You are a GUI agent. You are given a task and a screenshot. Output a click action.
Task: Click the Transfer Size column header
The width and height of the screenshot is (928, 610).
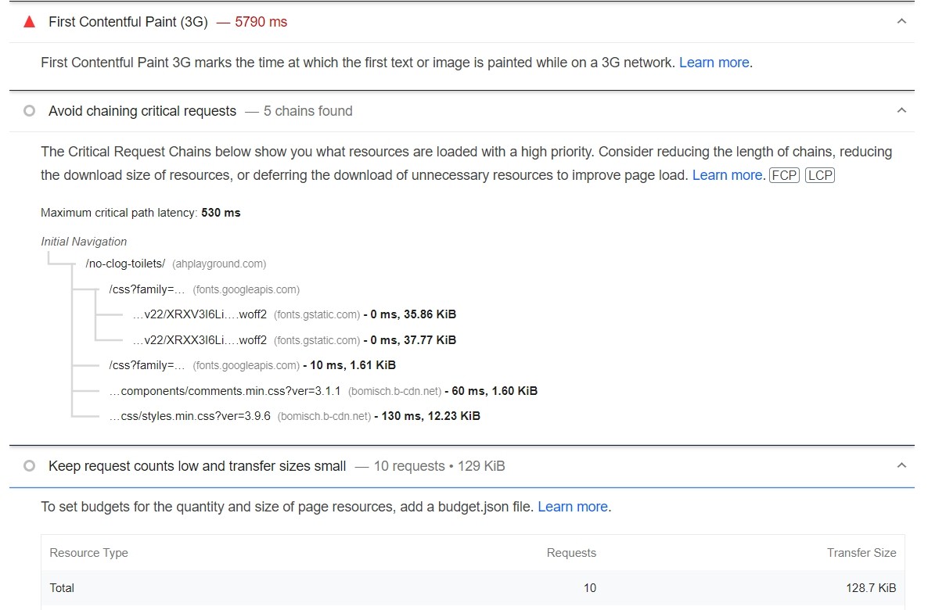[861, 553]
